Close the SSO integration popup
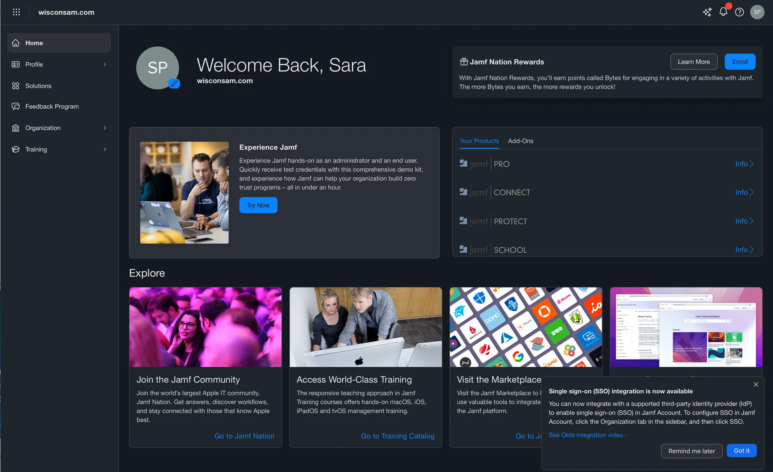 click(x=756, y=384)
